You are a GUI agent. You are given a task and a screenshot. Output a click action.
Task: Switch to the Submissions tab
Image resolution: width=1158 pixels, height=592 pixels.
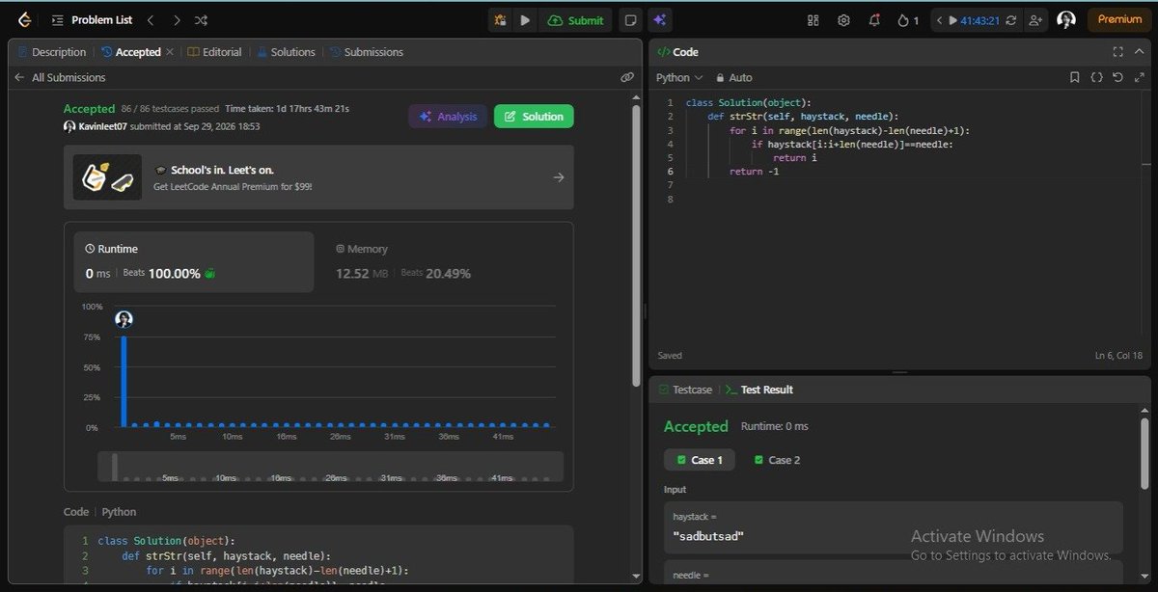pyautogui.click(x=367, y=52)
